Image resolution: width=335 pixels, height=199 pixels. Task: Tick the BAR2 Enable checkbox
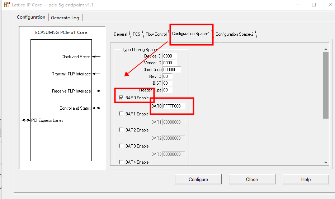[x=121, y=130]
